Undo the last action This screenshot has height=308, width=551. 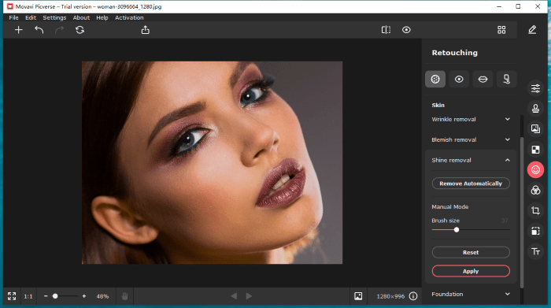click(x=39, y=30)
